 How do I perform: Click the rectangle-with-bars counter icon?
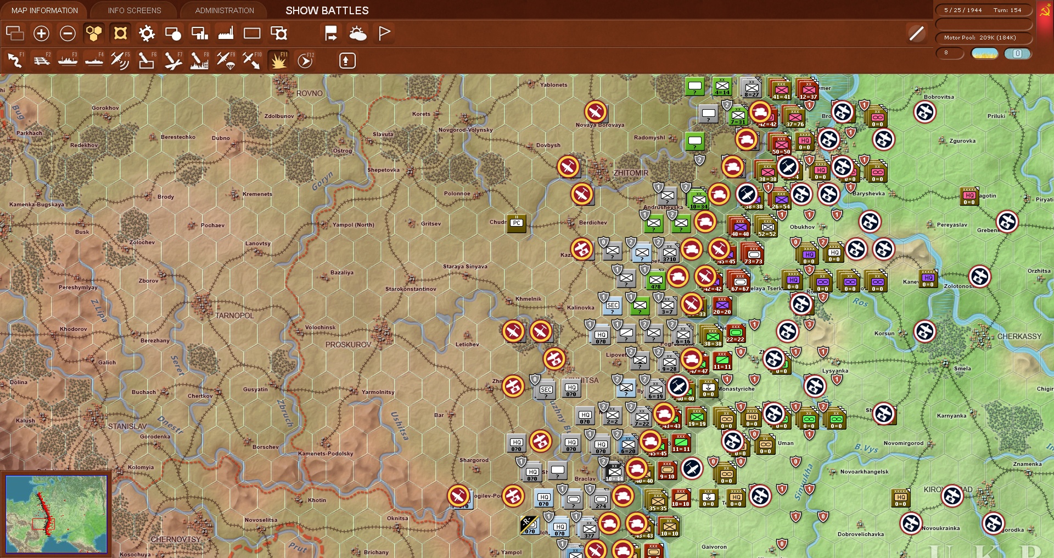point(199,33)
